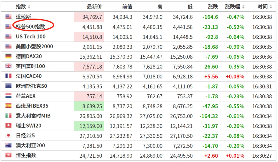Open the 澳大利亚200 index link
The width and height of the screenshot is (278, 162).
point(30,146)
